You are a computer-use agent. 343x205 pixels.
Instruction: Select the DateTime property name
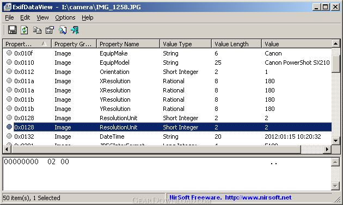pos(112,136)
